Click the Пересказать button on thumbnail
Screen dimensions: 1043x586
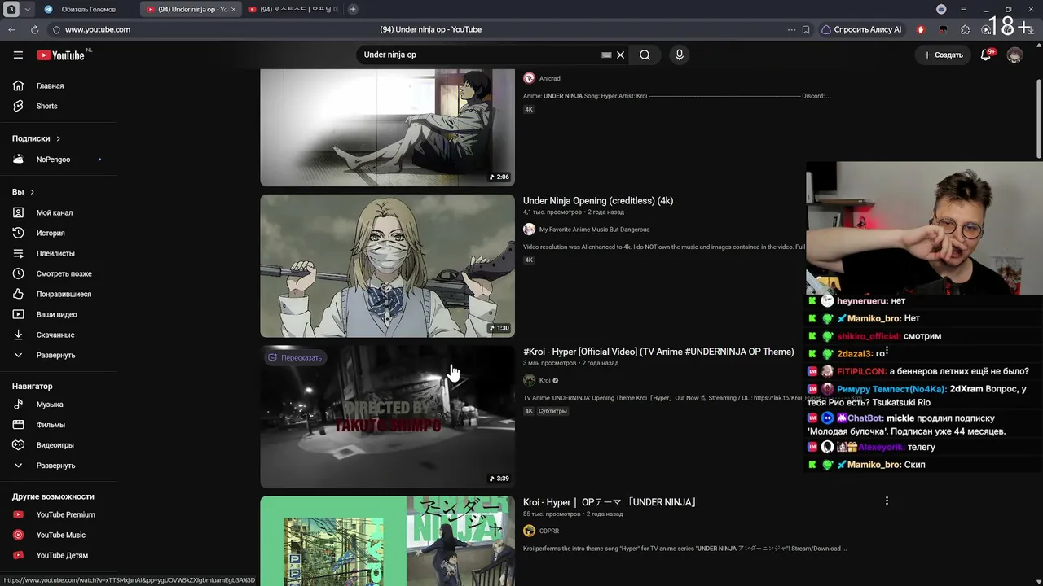tap(295, 357)
